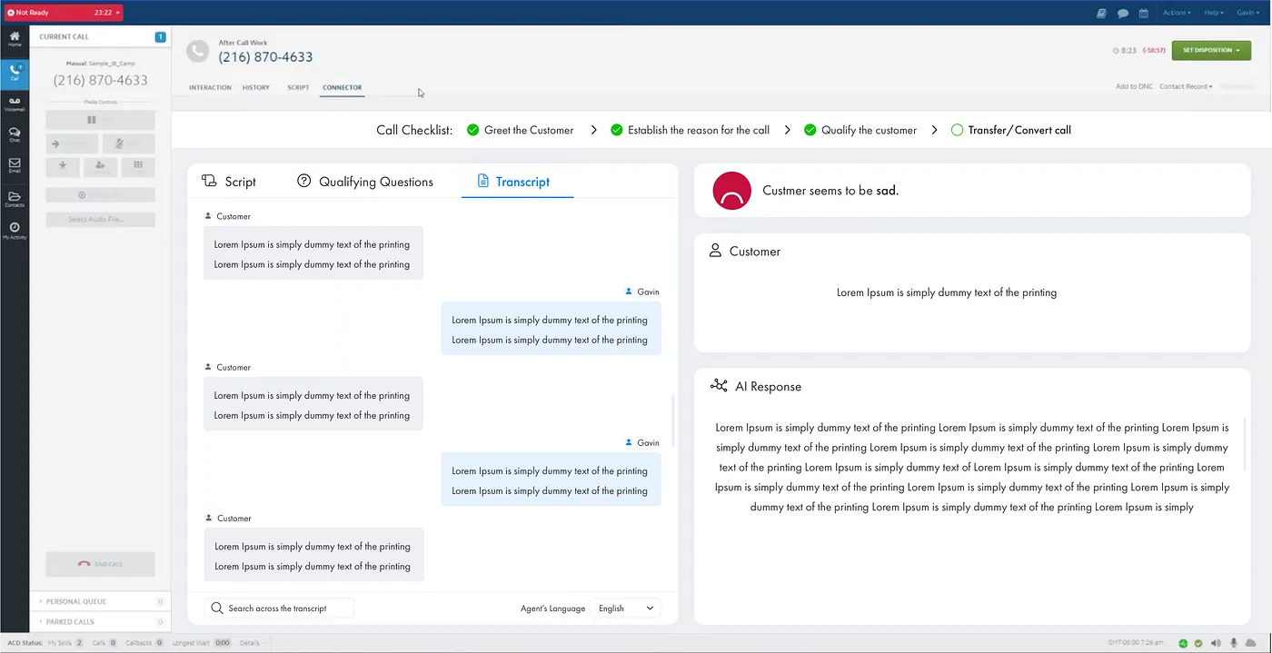Click the cloud icon in status bar
Viewport: 1272px width, 653px height.
[1251, 643]
